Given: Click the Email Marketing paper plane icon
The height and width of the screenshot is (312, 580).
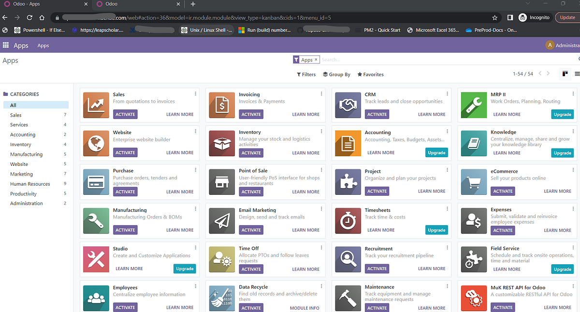Looking at the screenshot, I should pos(221,220).
